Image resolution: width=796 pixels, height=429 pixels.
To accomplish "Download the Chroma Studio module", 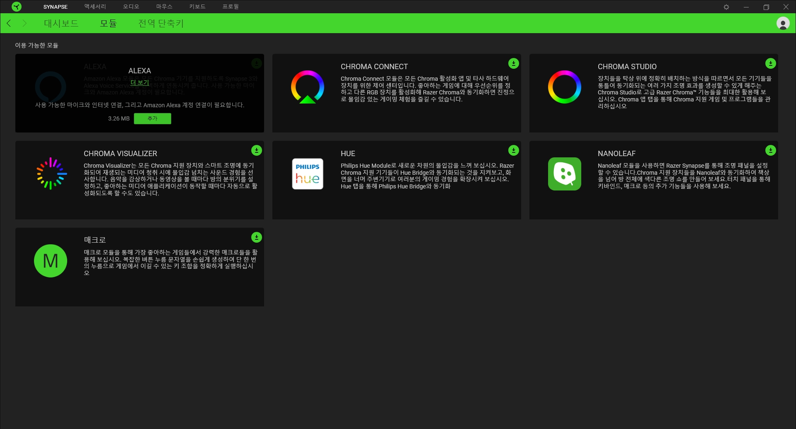I will pos(771,63).
